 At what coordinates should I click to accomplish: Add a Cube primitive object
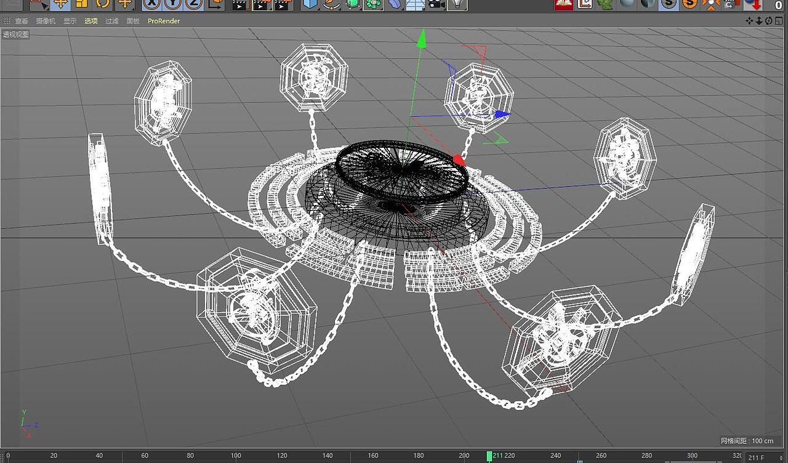pyautogui.click(x=310, y=5)
